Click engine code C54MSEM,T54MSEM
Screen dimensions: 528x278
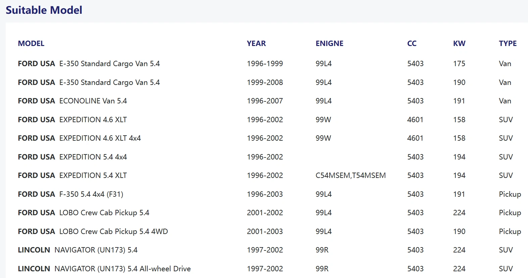tap(351, 175)
